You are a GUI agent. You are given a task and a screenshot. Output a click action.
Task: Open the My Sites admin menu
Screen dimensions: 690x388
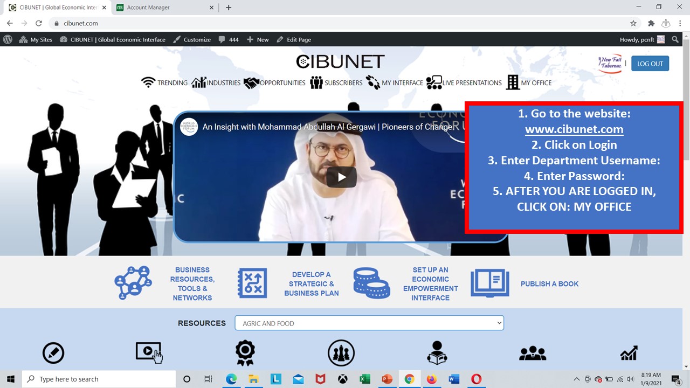click(36, 39)
